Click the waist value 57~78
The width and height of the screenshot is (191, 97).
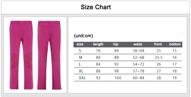click(139, 71)
